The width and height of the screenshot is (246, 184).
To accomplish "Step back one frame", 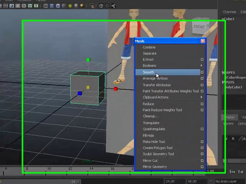I will pyautogui.click(x=241, y=172).
